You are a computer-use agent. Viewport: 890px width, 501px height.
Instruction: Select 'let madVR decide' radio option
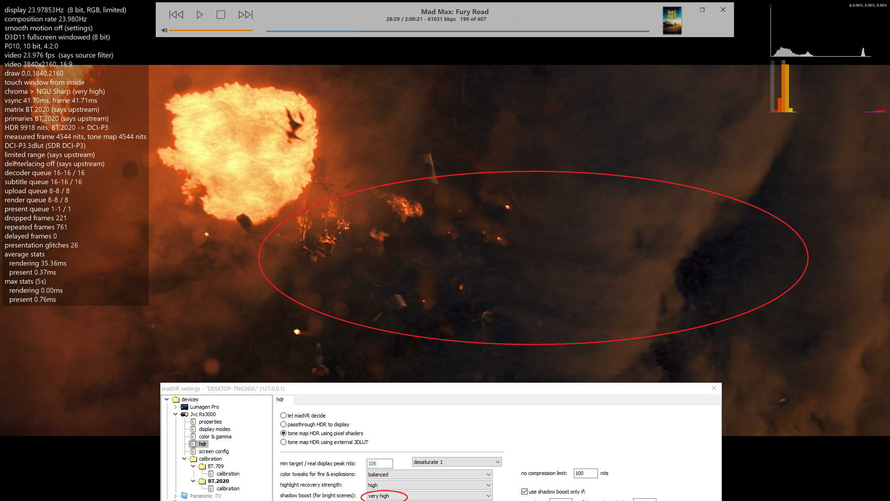click(x=283, y=416)
